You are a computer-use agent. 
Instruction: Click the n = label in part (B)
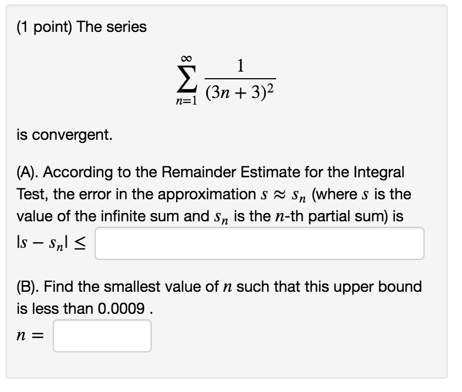[x=29, y=335]
